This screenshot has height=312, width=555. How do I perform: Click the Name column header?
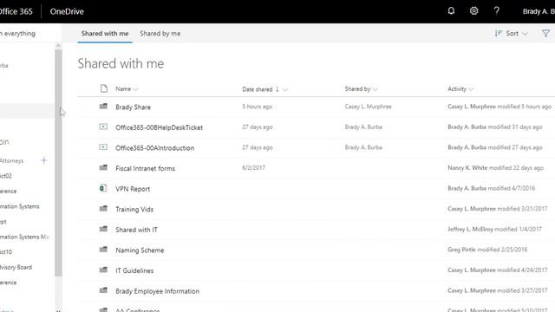coord(123,88)
